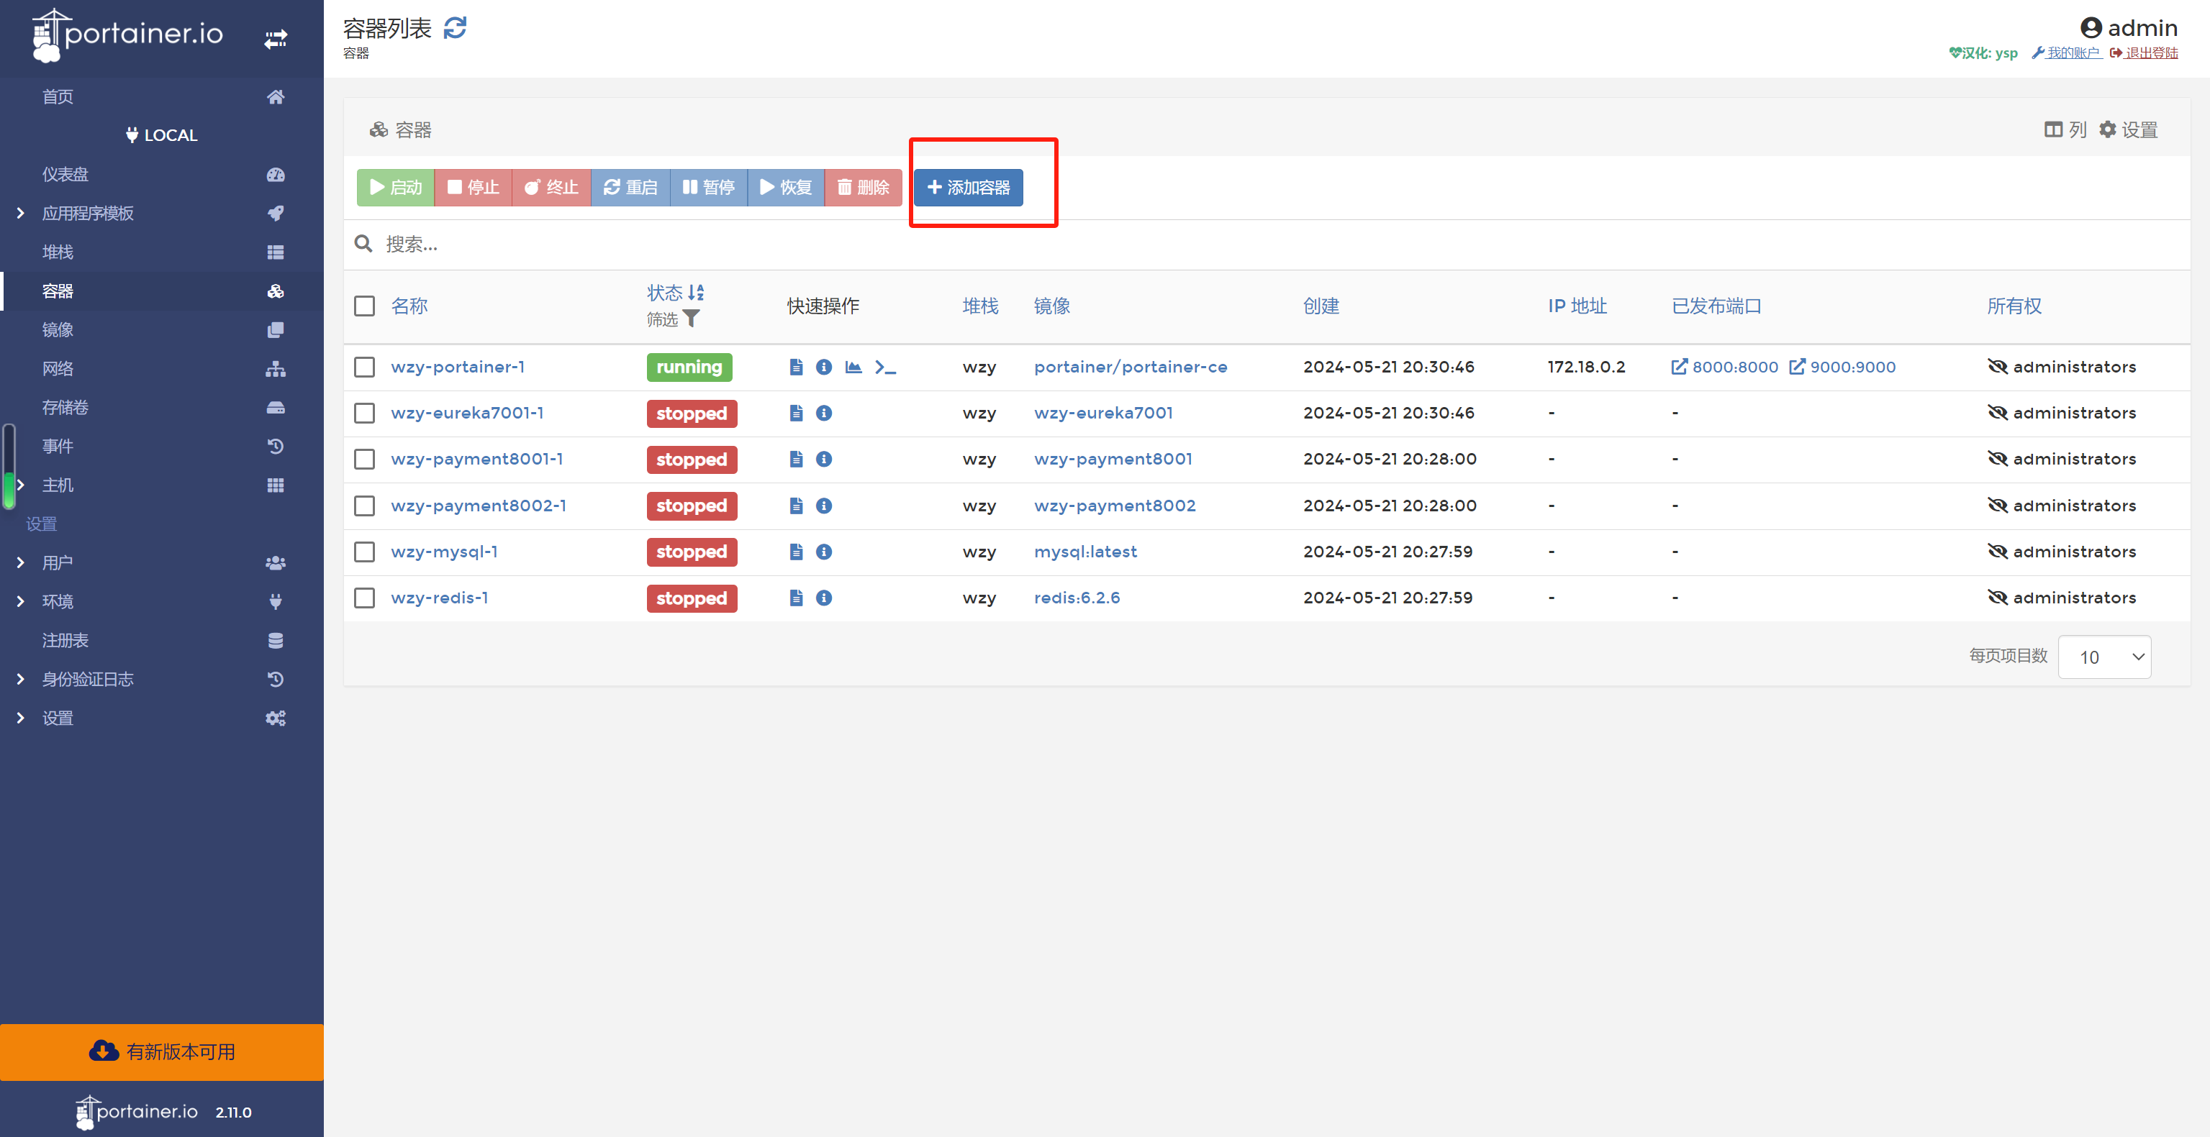Click the status filter funnel icon
This screenshot has width=2210, height=1137.
pos(692,319)
